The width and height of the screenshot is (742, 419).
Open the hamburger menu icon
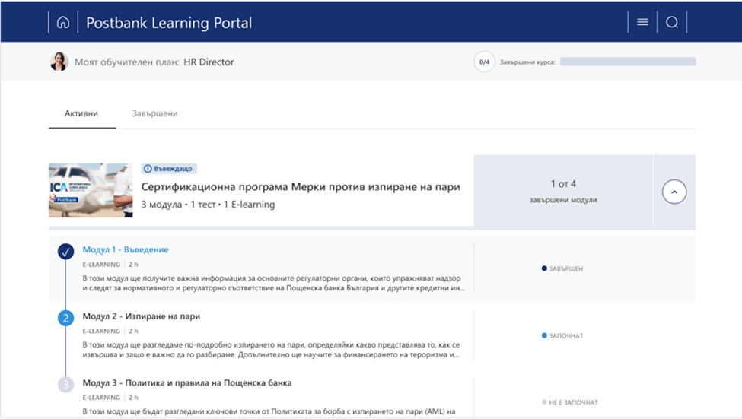coord(642,22)
